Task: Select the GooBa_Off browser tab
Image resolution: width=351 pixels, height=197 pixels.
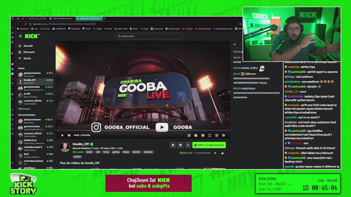Action: 89,19
